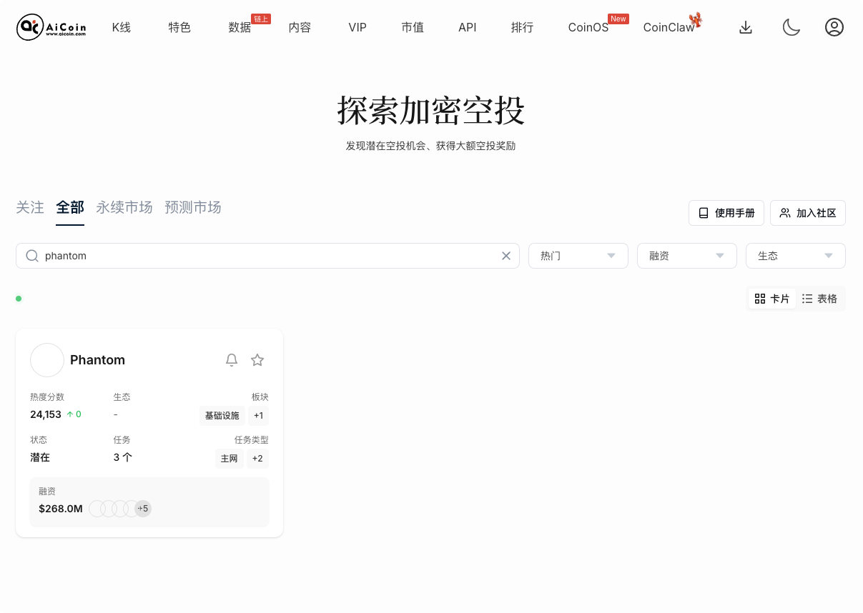This screenshot has width=863, height=613.
Task: Click the 24,153 heat score value
Action: tap(46, 414)
